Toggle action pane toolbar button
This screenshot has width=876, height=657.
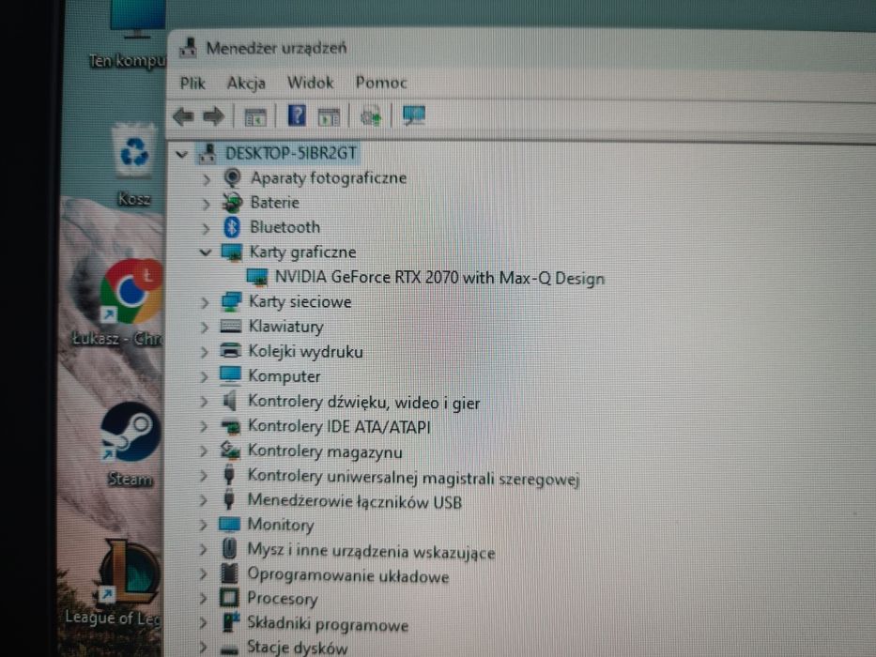coord(329,117)
